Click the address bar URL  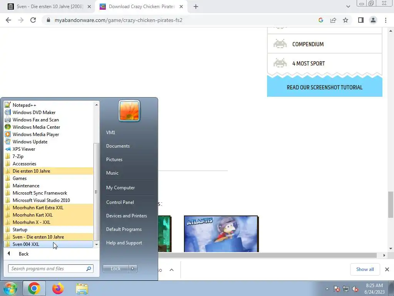119,20
